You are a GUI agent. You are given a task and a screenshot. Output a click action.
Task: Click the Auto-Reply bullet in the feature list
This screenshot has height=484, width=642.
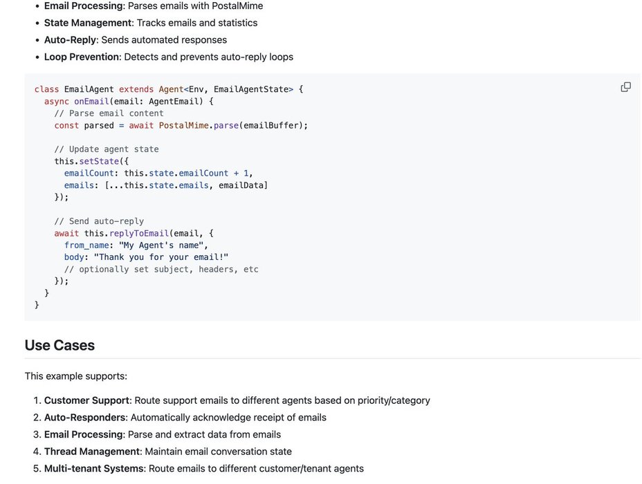coord(135,40)
